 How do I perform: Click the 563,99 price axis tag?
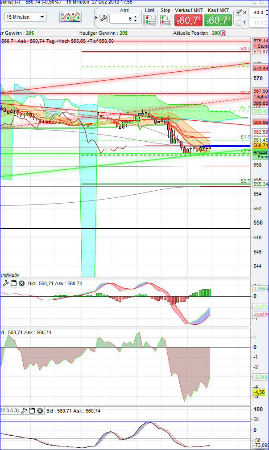(261, 122)
